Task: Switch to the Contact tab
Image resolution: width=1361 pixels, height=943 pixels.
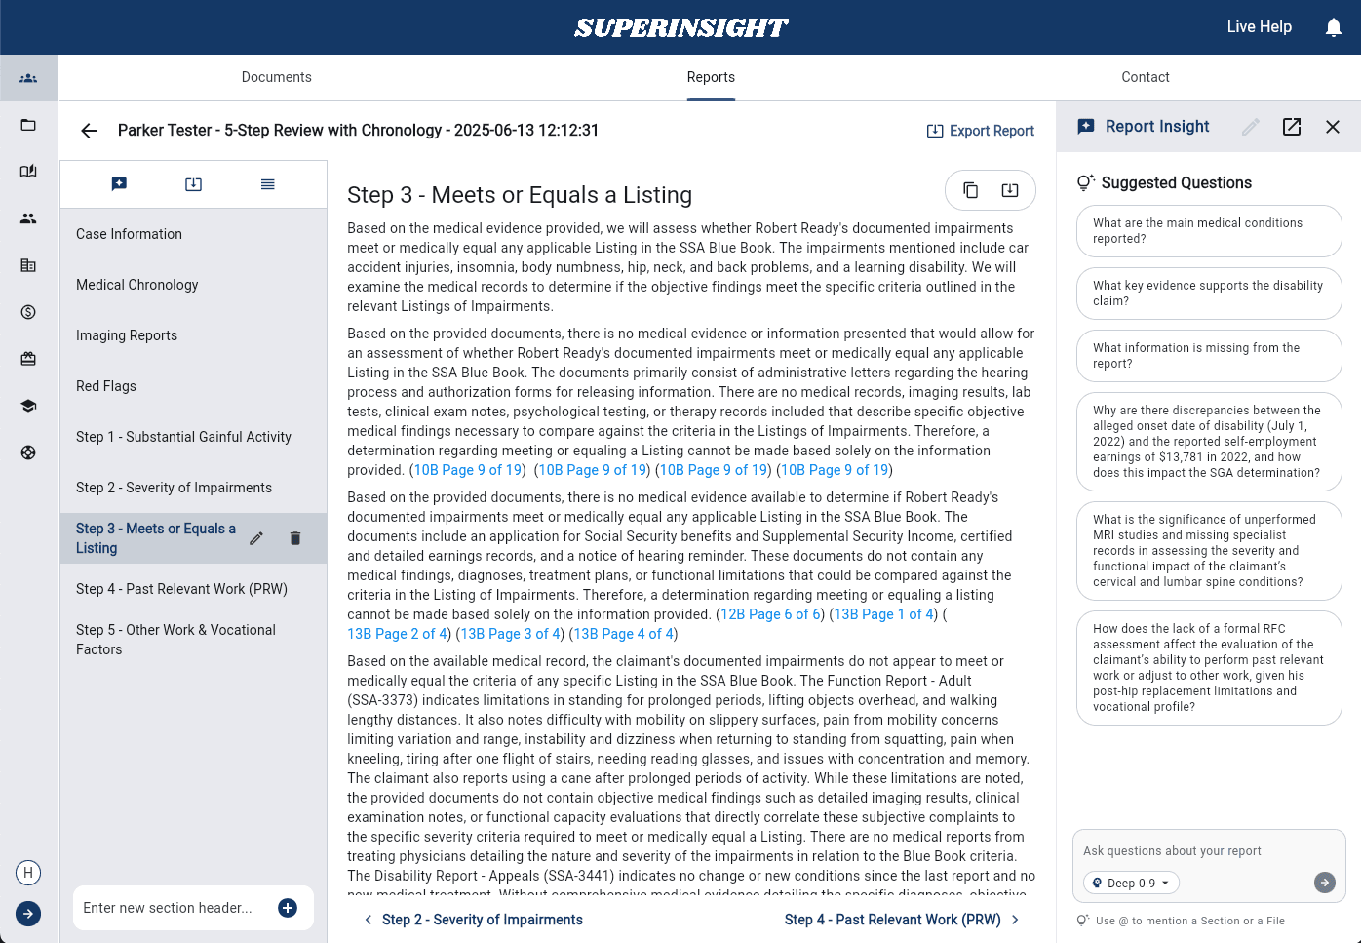Action: 1146,77
